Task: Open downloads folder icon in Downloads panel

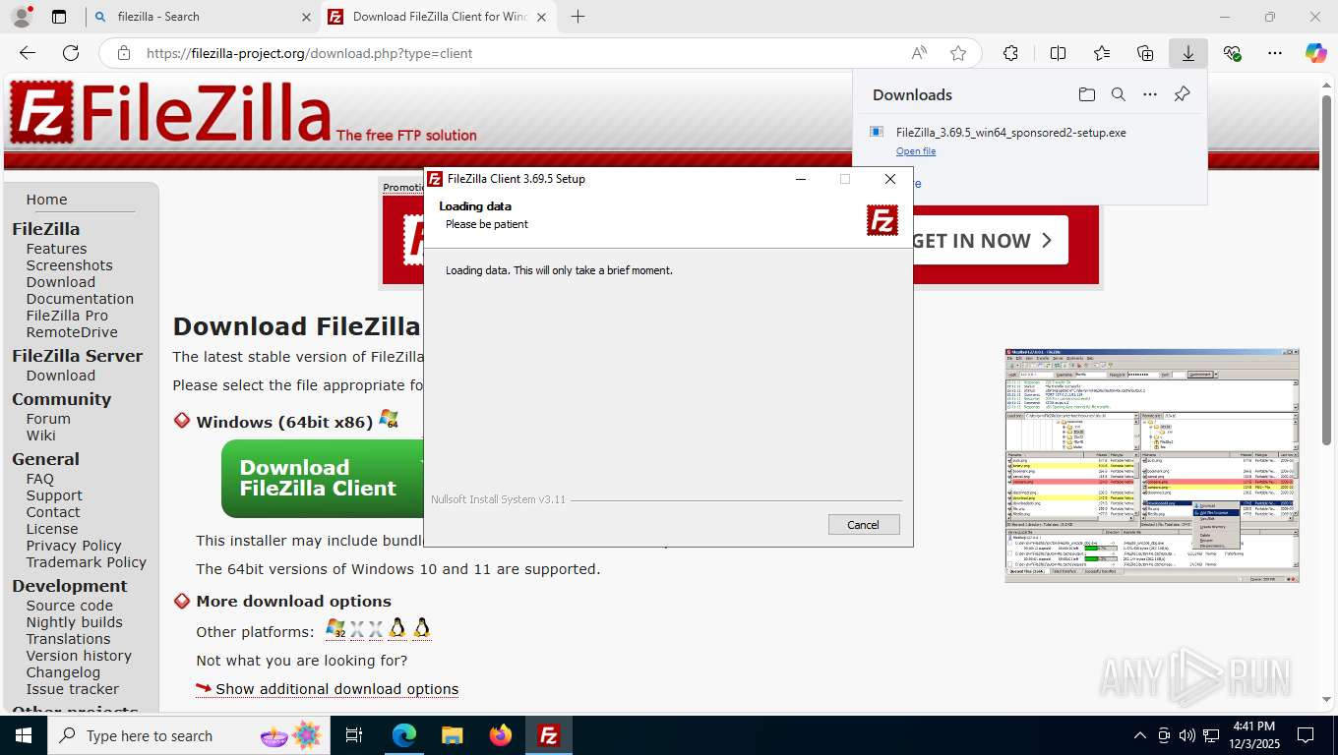Action: point(1086,94)
